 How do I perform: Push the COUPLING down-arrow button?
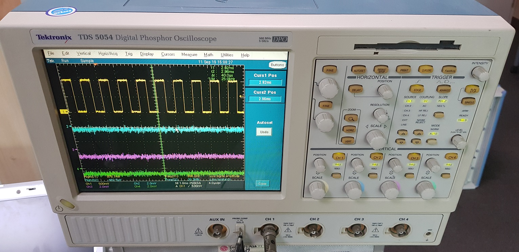point(416,142)
